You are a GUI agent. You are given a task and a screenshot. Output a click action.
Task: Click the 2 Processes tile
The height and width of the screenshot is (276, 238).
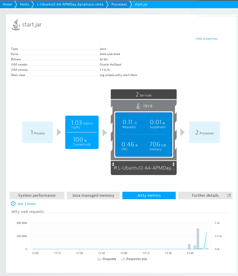click(205, 132)
